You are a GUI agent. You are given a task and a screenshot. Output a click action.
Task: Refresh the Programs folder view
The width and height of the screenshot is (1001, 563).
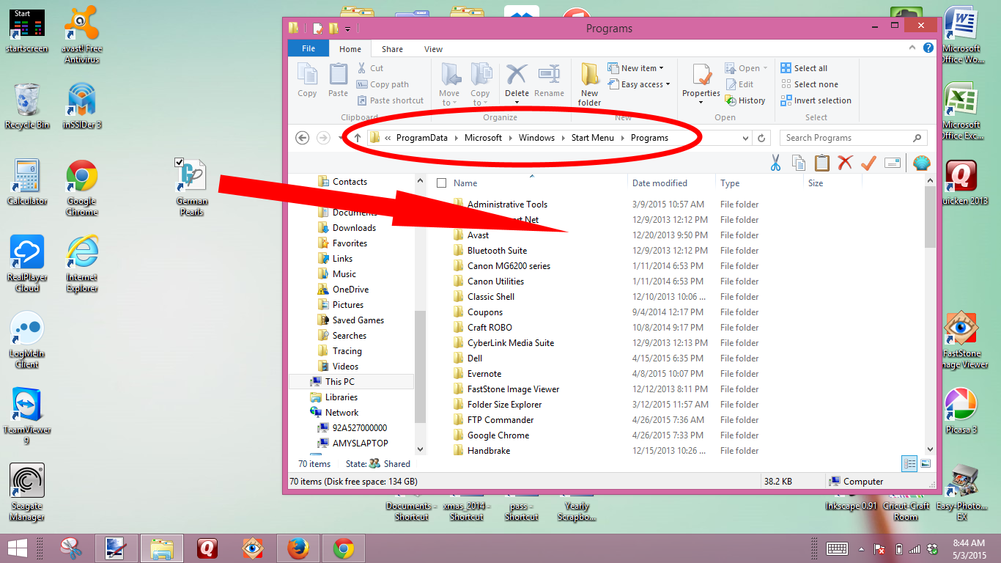tap(762, 138)
